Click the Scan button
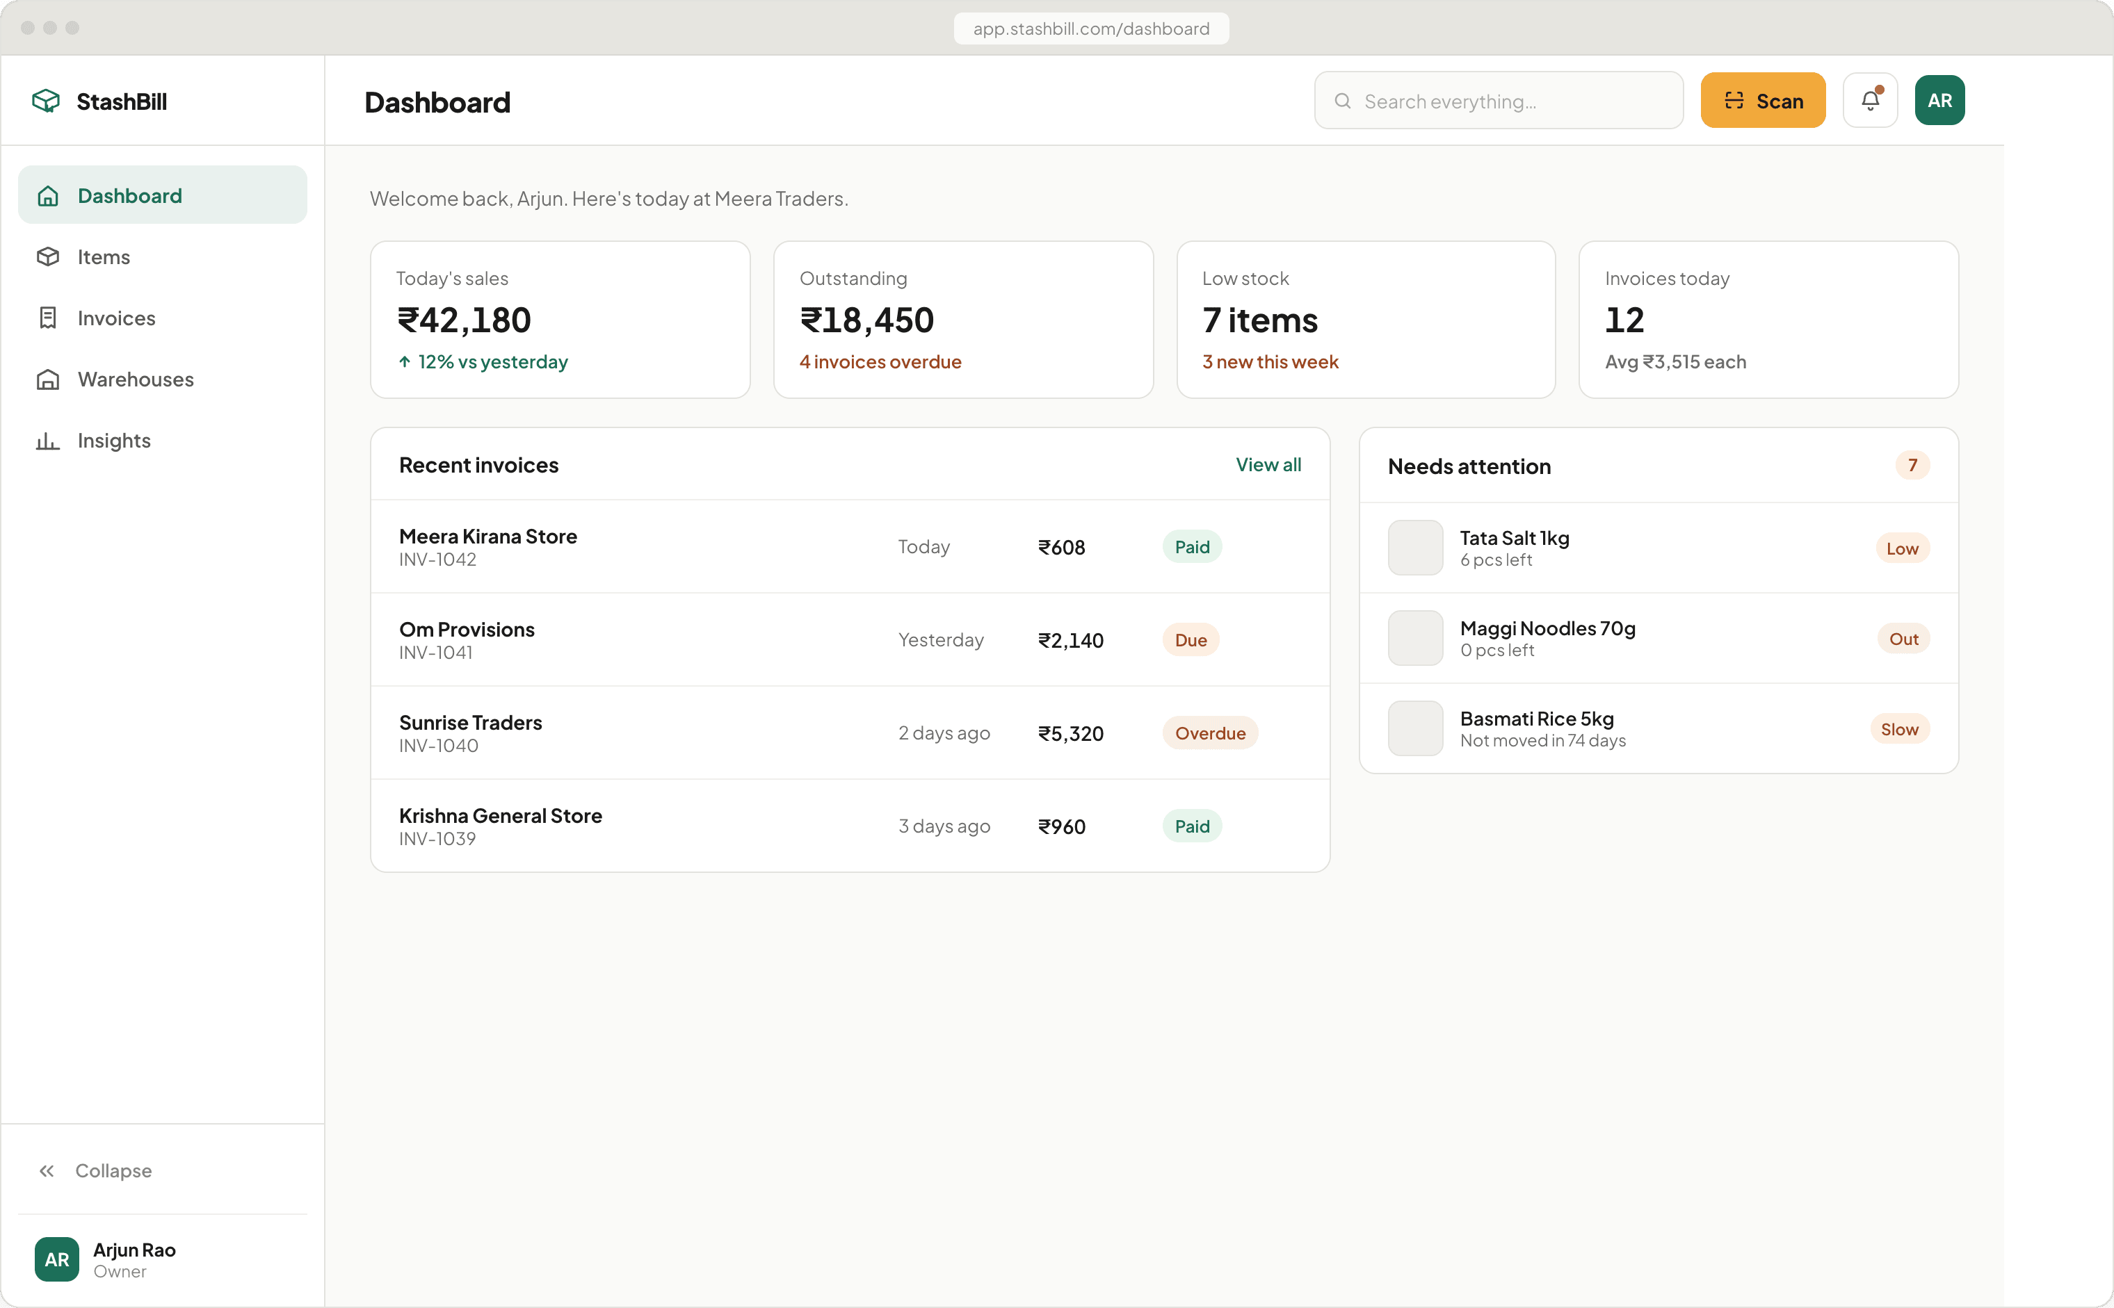2114x1308 pixels. [1763, 100]
